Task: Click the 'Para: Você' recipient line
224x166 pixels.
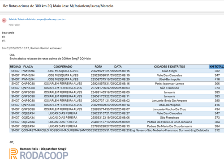Action: [x=14, y=25]
